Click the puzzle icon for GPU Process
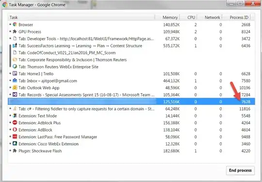 15,32
